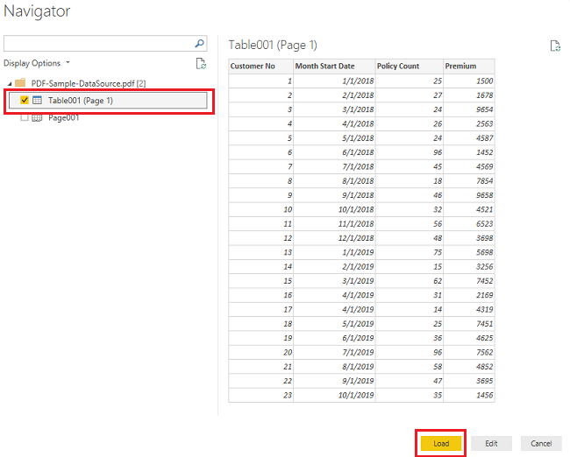Collapse the PDF-Sample-DataSource.pdf tree node

10,84
